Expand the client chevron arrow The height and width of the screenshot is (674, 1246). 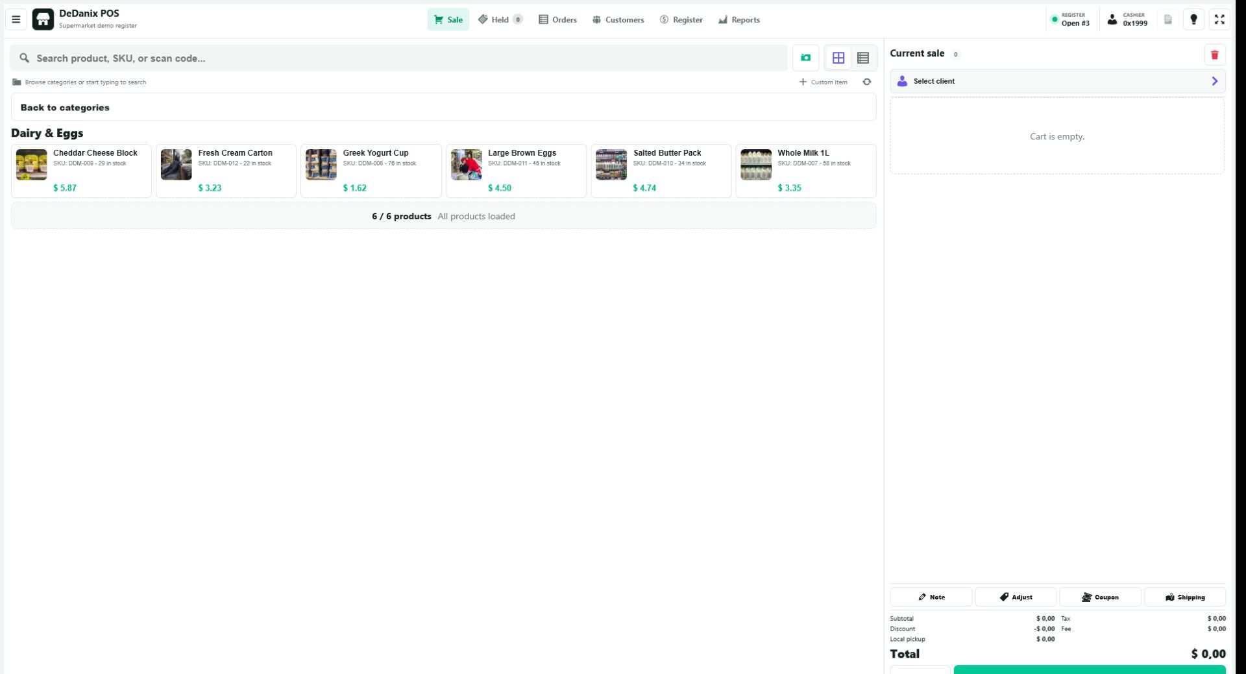[x=1214, y=81]
